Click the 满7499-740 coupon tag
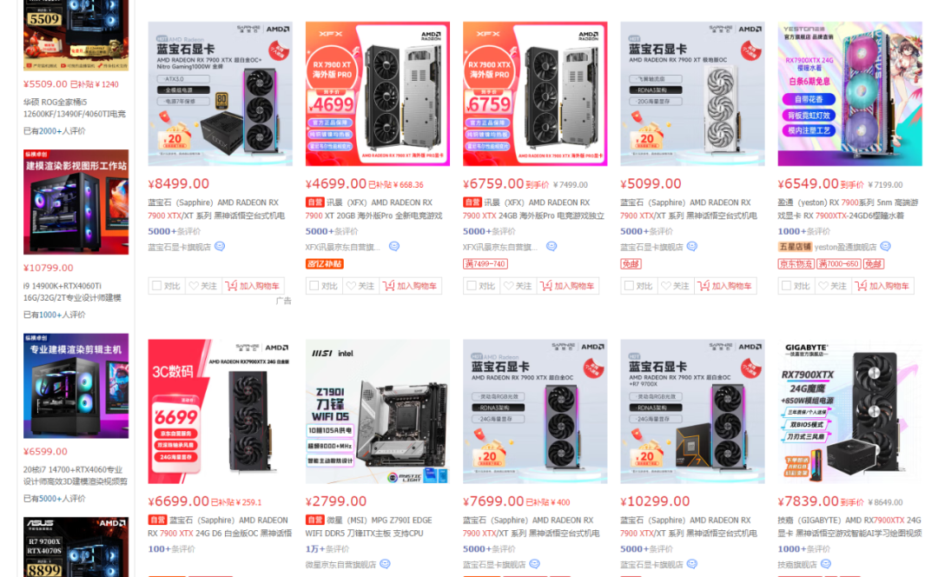 486,264
